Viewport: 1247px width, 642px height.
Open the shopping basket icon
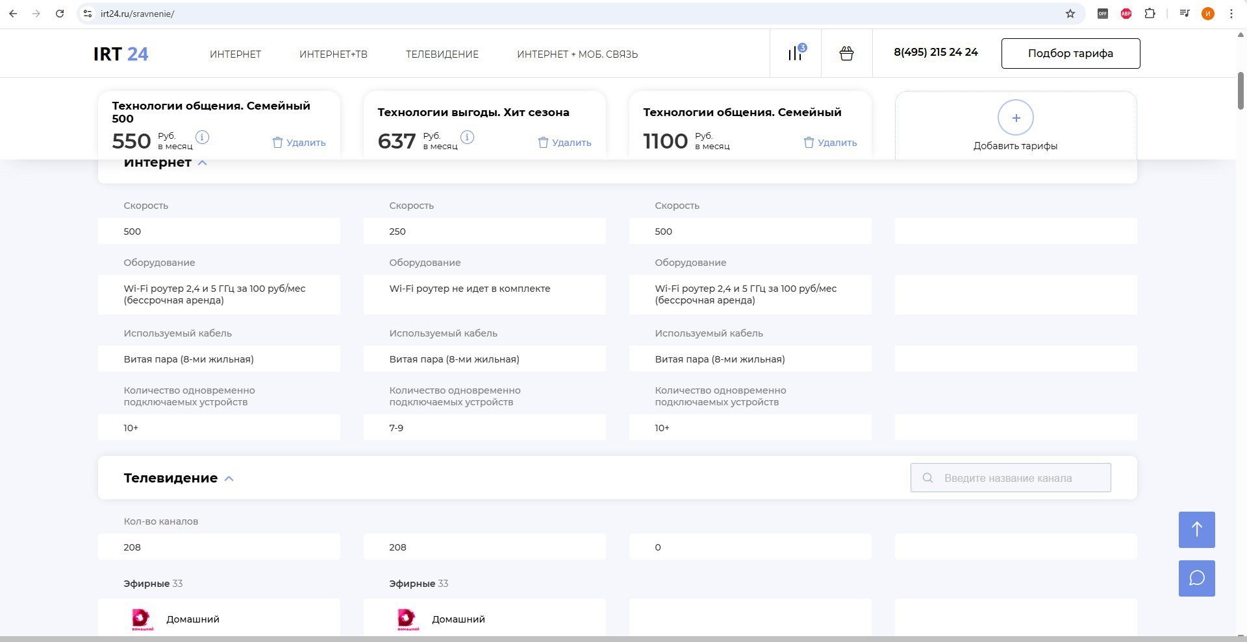point(846,53)
